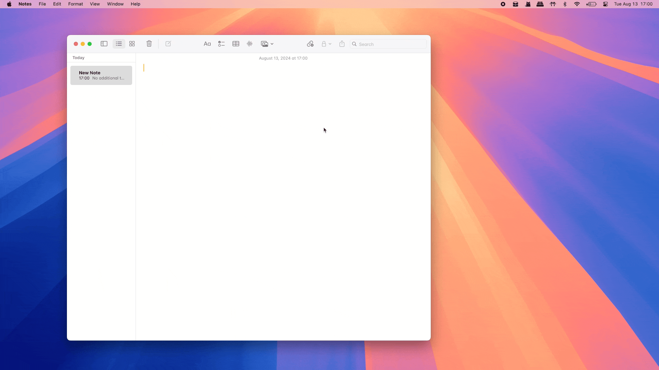659x370 pixels.
Task: Insert a checklist
Action: 221,44
